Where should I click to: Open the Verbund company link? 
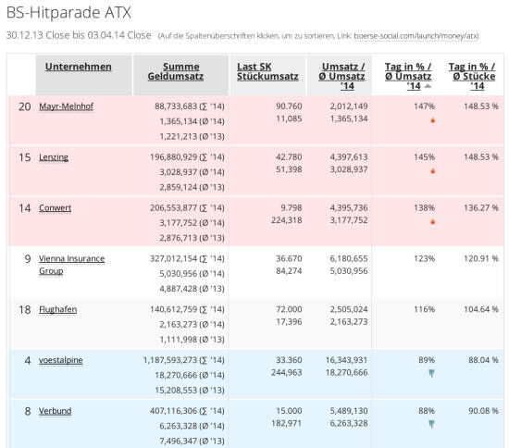pyautogui.click(x=56, y=411)
